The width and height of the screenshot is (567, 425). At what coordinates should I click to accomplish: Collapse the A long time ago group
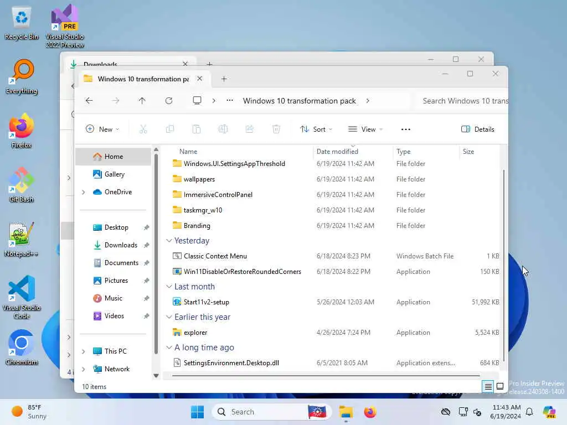point(169,348)
